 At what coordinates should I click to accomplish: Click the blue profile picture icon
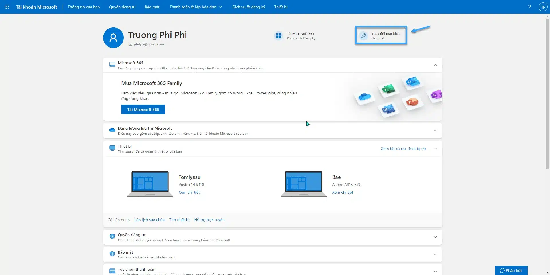coord(113,38)
